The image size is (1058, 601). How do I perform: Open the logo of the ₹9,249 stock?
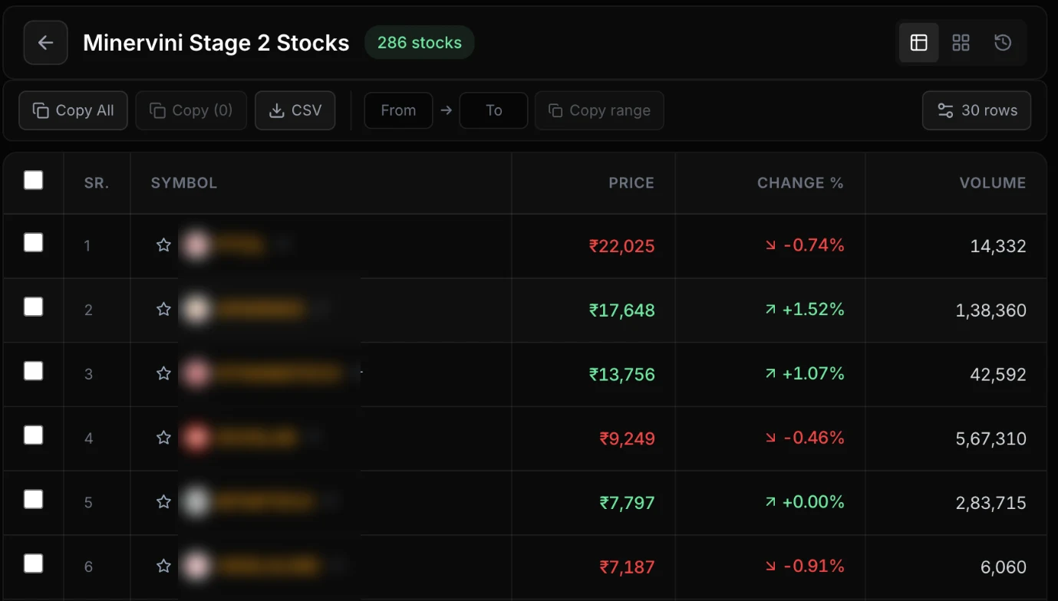[196, 438]
